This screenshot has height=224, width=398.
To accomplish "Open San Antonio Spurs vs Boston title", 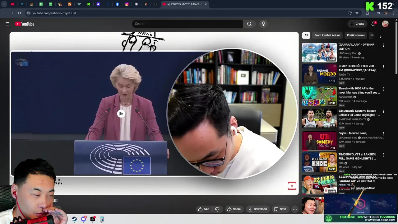I will [359, 113].
